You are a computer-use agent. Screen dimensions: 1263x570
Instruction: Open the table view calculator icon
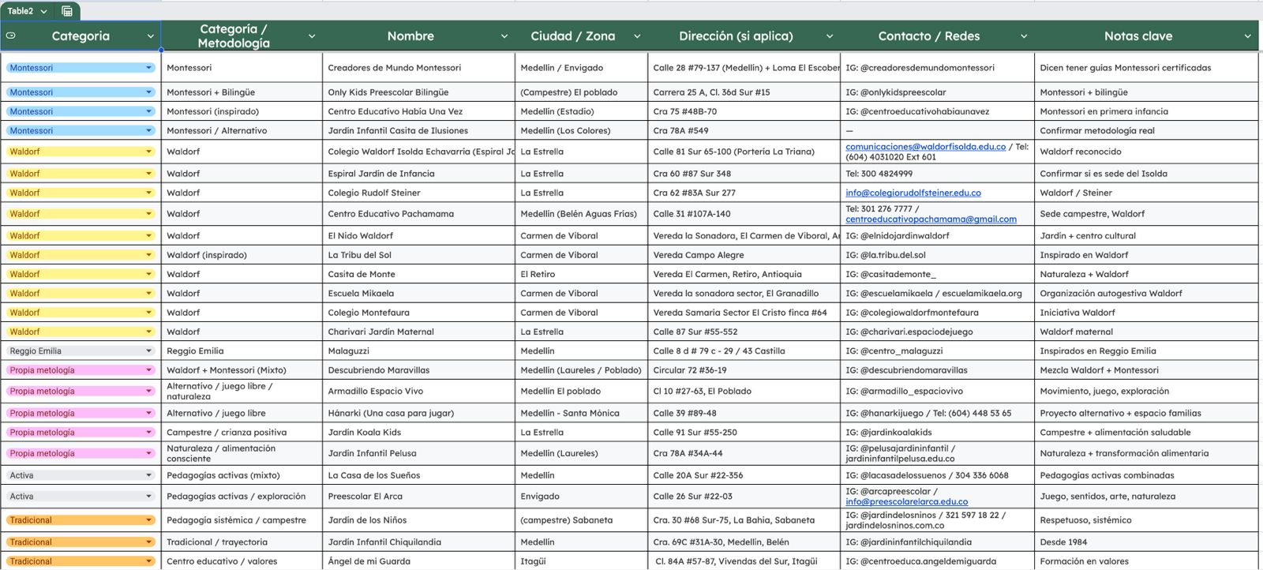coord(67,11)
